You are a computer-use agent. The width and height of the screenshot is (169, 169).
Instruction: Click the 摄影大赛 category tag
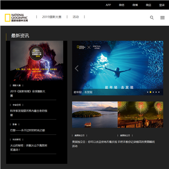[x=16, y=85]
